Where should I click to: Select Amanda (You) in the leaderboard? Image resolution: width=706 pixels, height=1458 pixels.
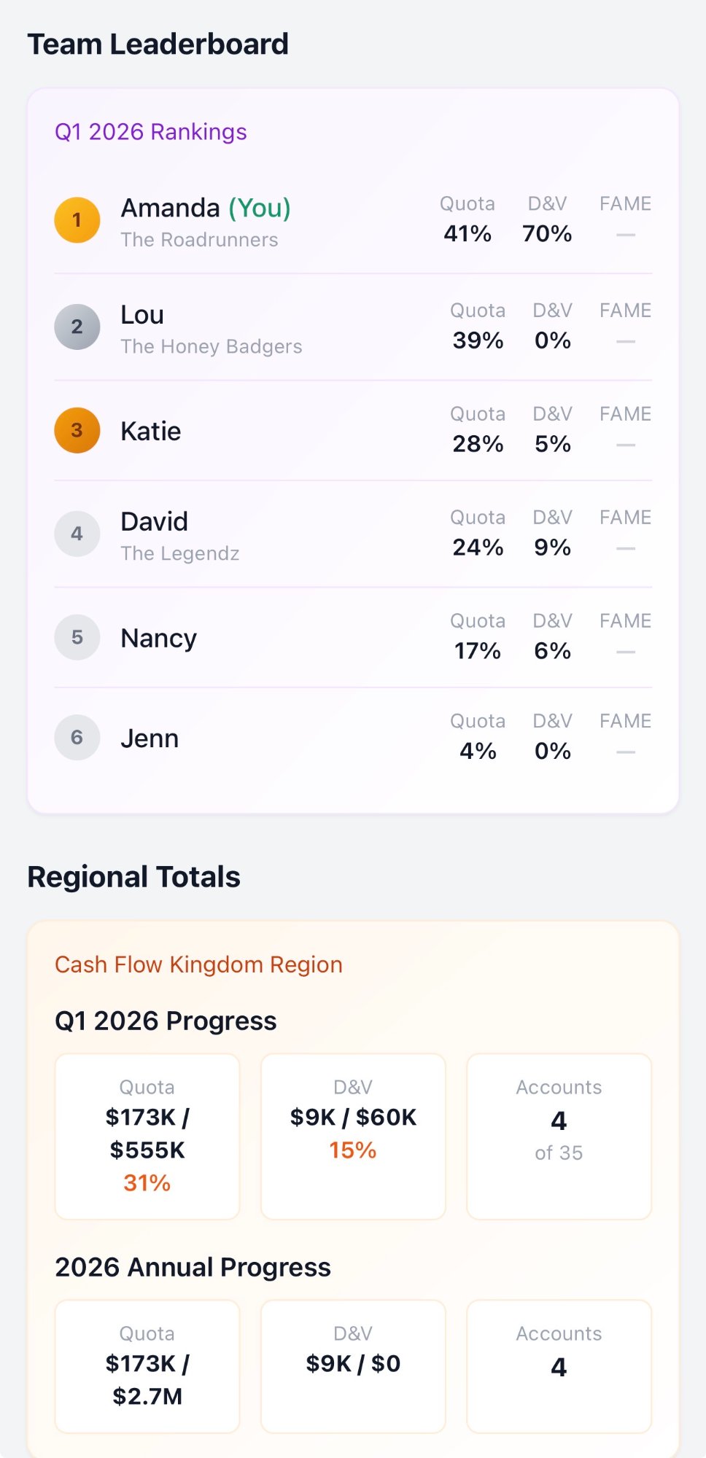(x=206, y=208)
